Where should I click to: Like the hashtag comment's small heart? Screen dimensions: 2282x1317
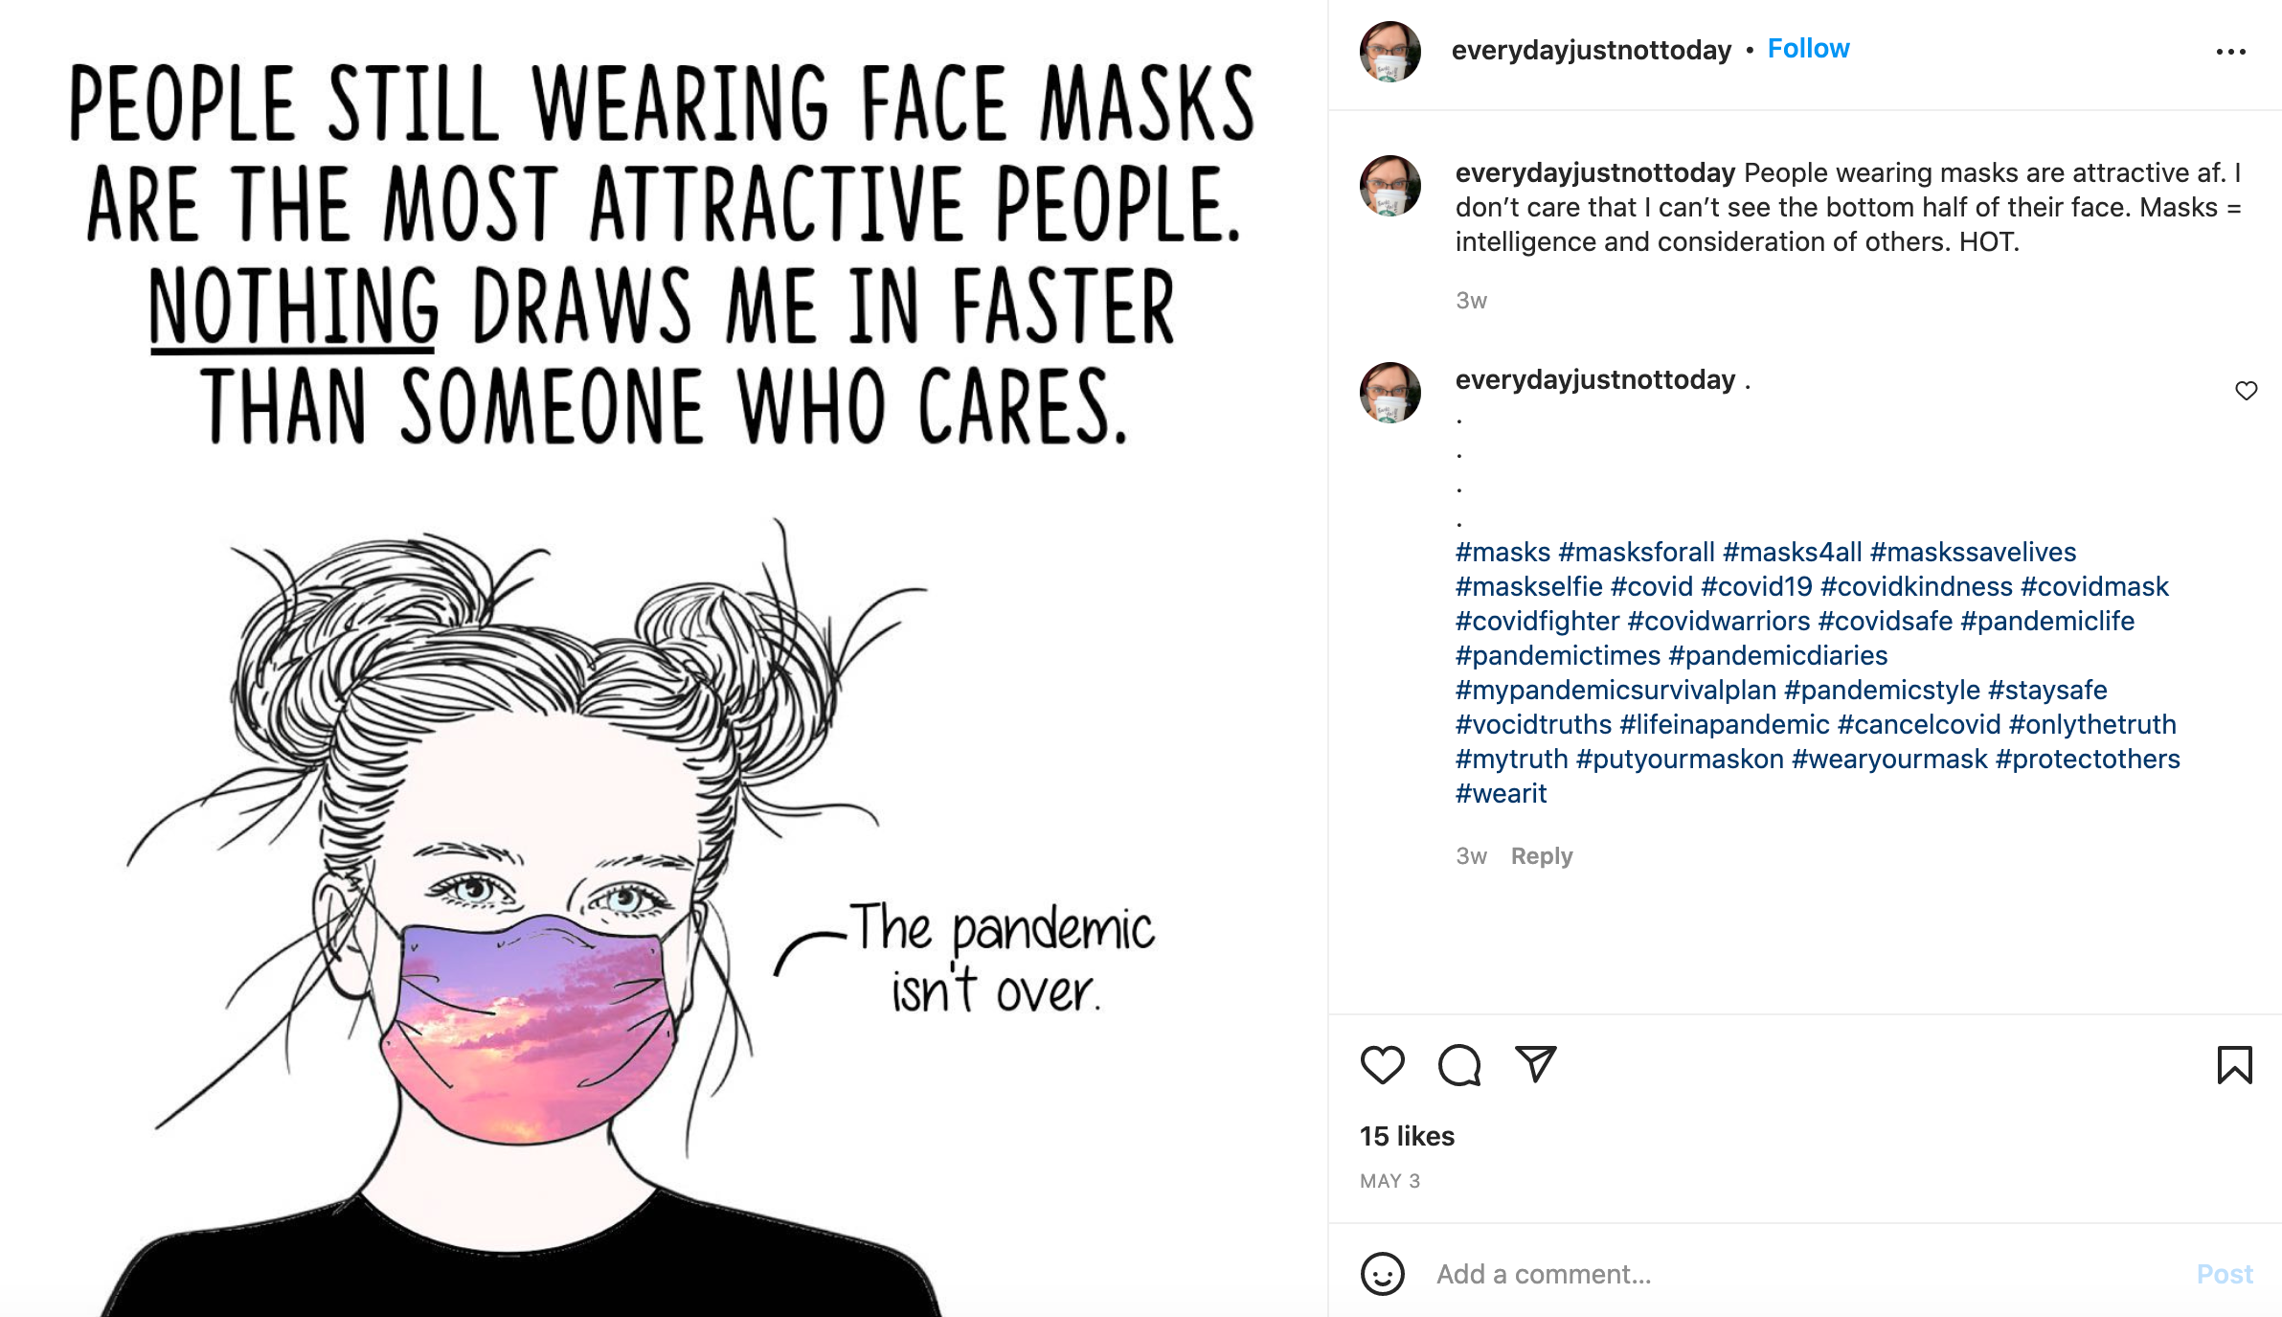tap(2246, 391)
